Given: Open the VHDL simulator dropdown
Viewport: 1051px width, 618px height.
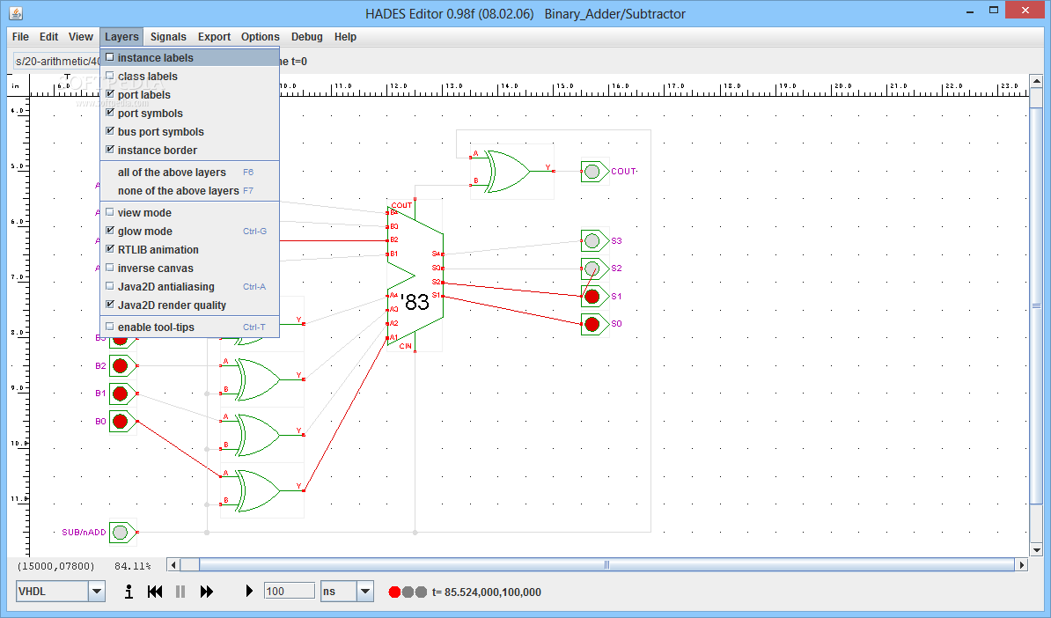Looking at the screenshot, I should point(97,592).
